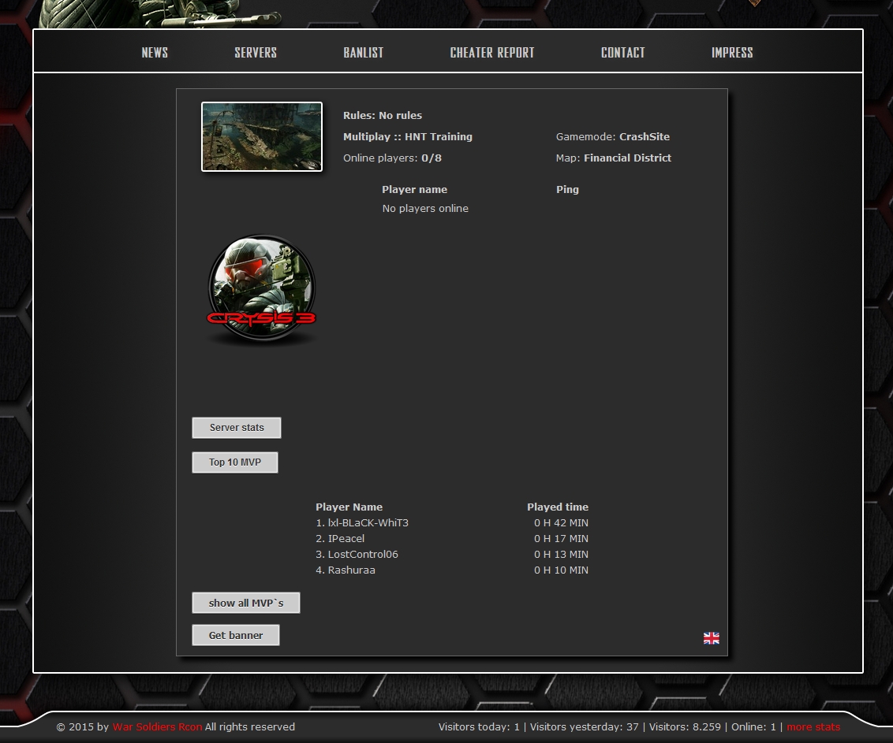Open the News menu item
Viewport: 893px width, 743px height.
click(x=155, y=53)
